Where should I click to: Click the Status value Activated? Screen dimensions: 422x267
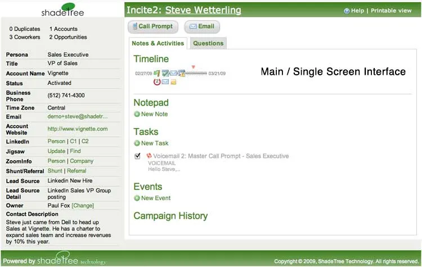point(60,83)
